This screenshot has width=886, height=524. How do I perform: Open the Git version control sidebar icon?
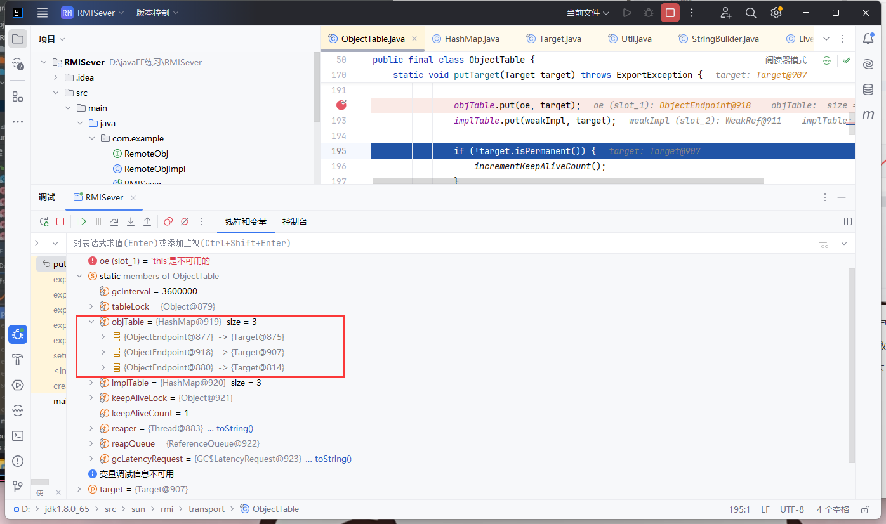click(x=18, y=487)
